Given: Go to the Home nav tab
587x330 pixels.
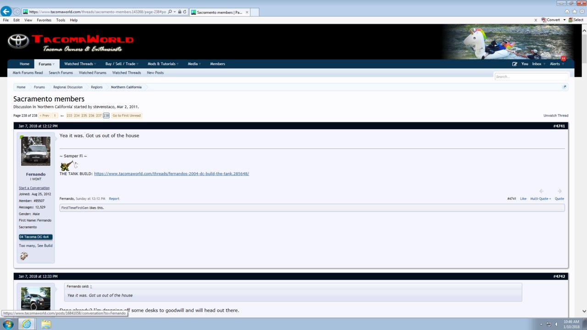Looking at the screenshot, I should pyautogui.click(x=24, y=64).
